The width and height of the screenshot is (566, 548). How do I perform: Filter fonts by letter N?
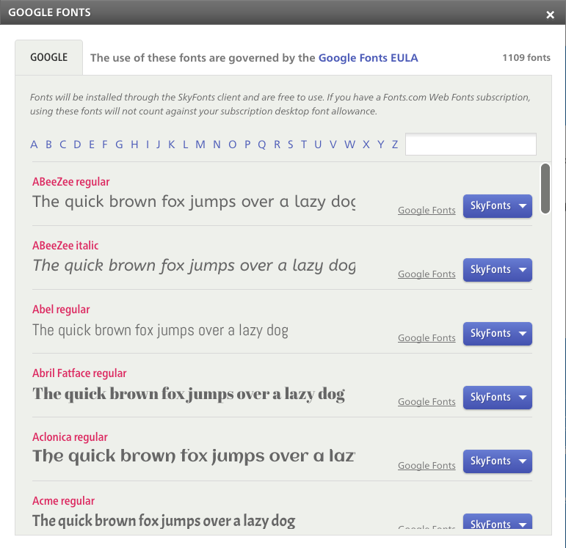[x=217, y=145]
